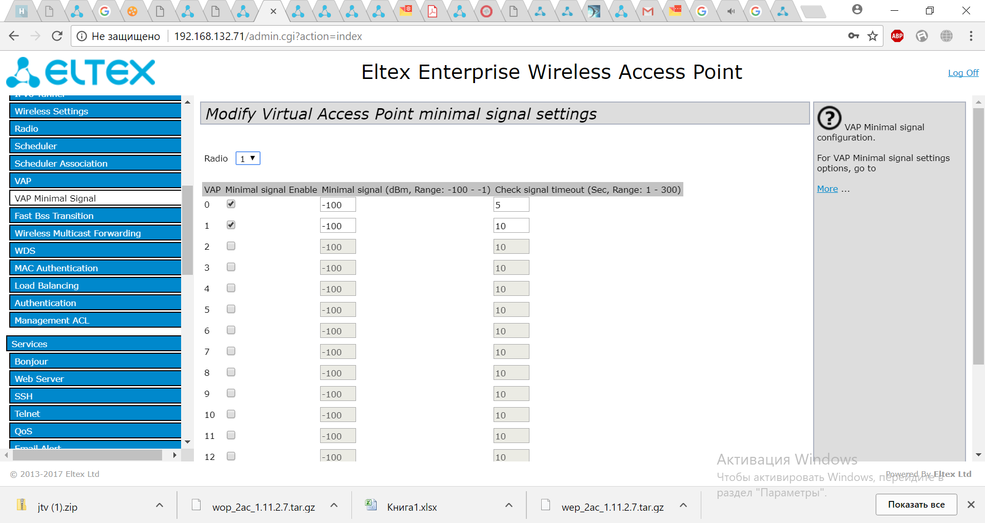
Task: Open the Radio menu item
Action: [x=95, y=129]
